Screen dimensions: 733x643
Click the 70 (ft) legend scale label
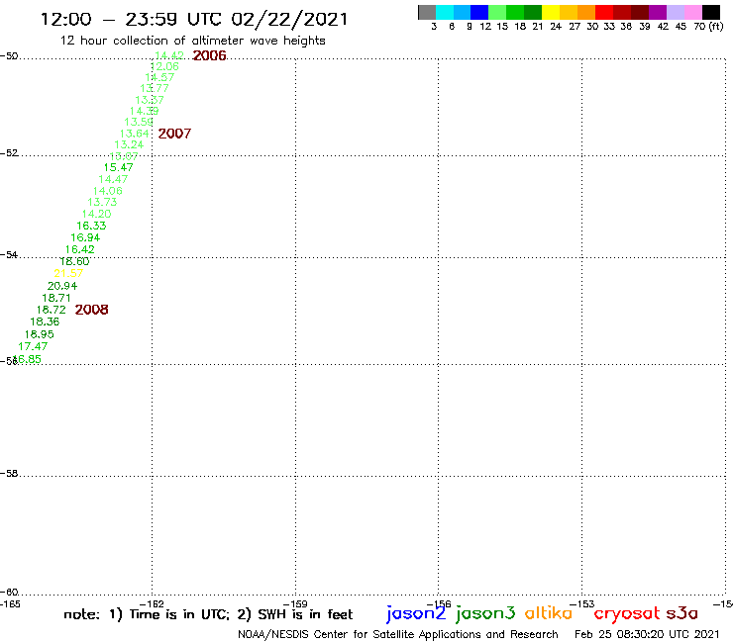[708, 27]
